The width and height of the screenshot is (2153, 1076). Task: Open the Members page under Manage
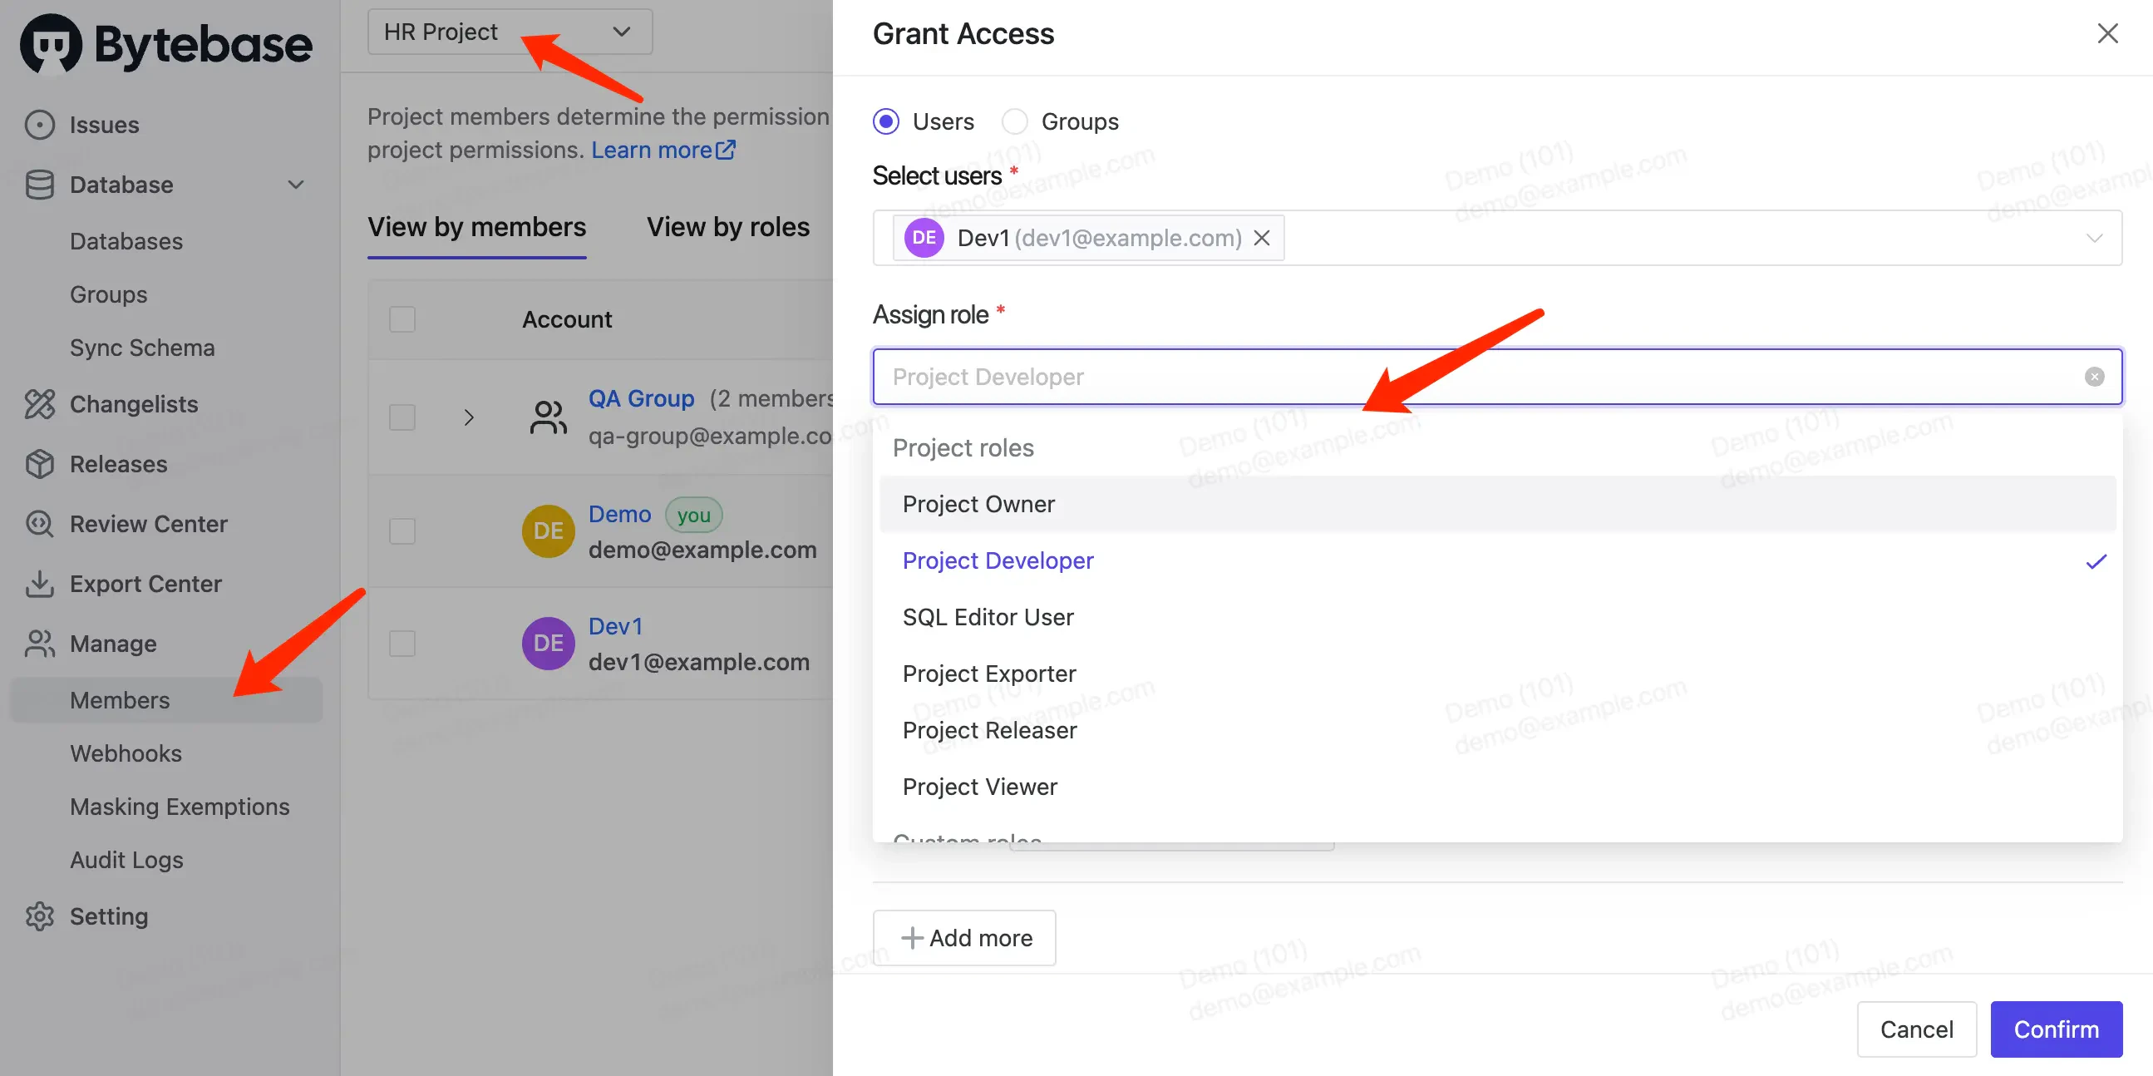tap(120, 700)
